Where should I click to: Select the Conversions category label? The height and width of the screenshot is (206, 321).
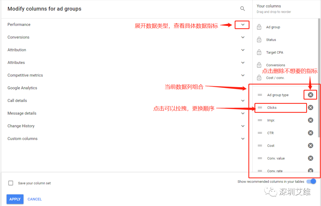tap(18, 37)
